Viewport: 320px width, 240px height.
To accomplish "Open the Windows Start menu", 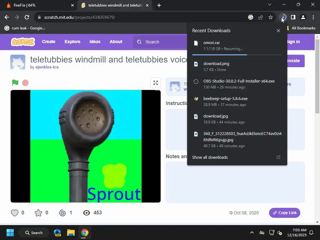I will point(10,232).
